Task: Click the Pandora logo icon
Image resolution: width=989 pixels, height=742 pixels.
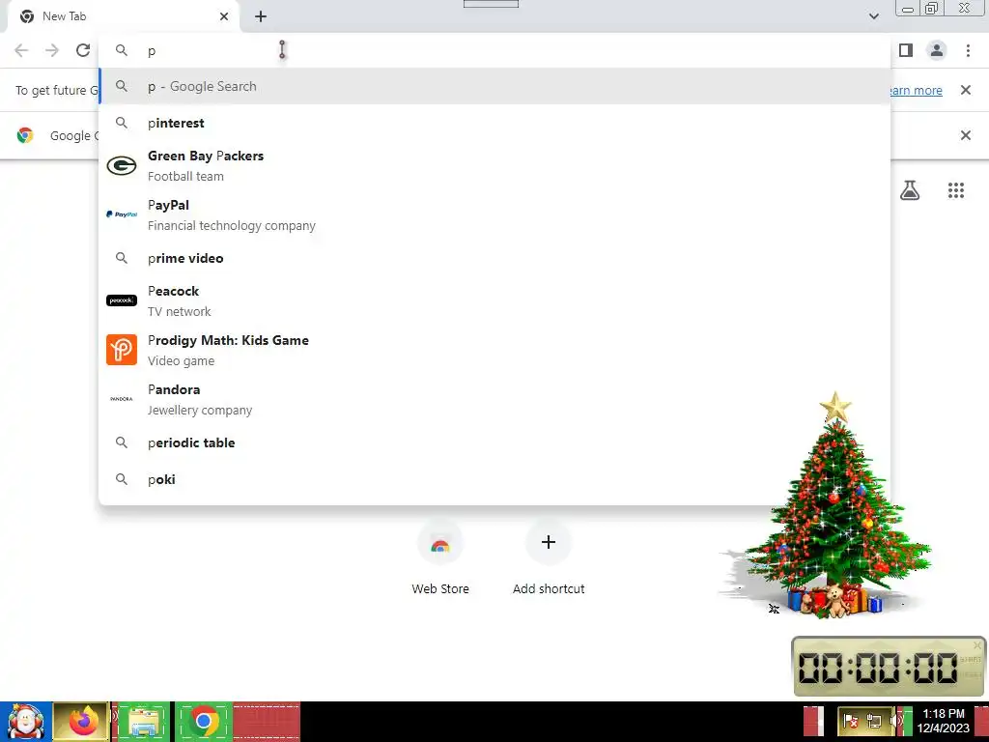Action: click(122, 399)
